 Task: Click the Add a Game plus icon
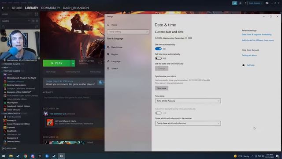point(4,148)
